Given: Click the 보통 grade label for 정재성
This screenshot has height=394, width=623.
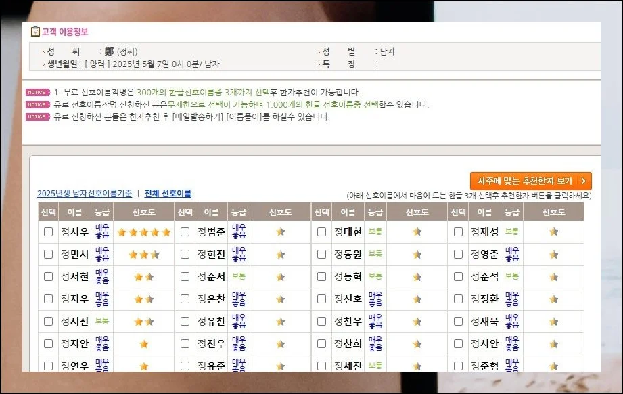Looking at the screenshot, I should (512, 232).
